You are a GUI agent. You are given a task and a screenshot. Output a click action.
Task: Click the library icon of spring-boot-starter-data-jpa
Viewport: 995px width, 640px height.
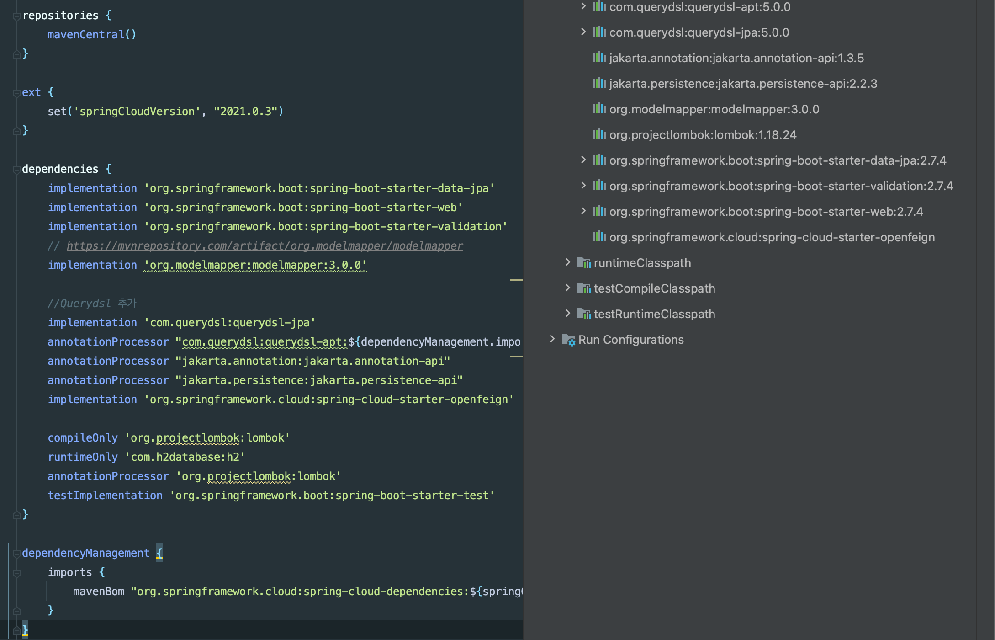[x=599, y=160]
